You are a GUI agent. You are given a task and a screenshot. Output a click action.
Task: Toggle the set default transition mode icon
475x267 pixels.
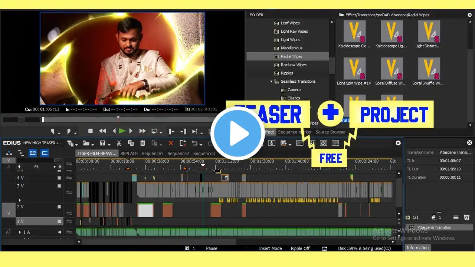9,152
